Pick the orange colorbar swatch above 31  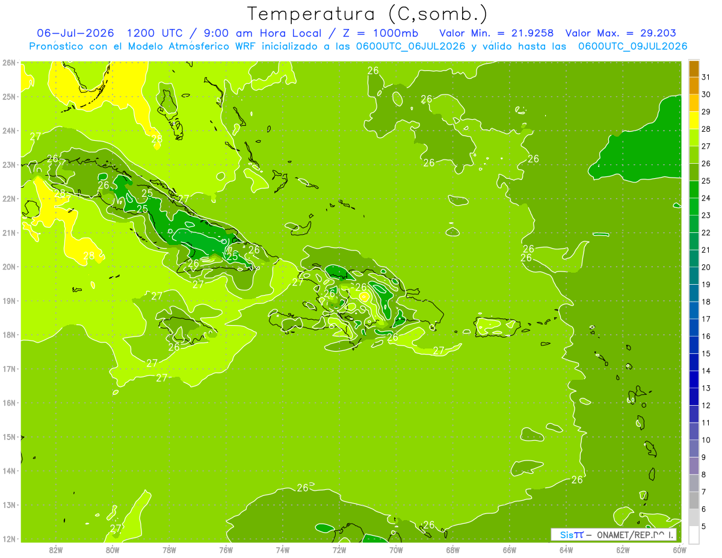point(694,69)
